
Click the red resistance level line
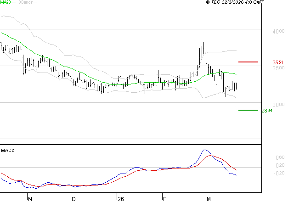pyautogui.click(x=248, y=62)
